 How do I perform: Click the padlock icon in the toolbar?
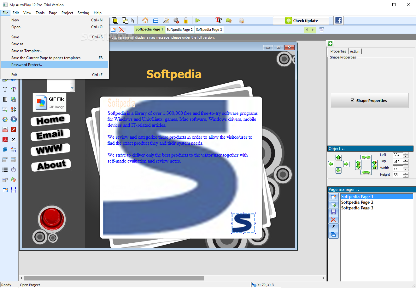186,20
